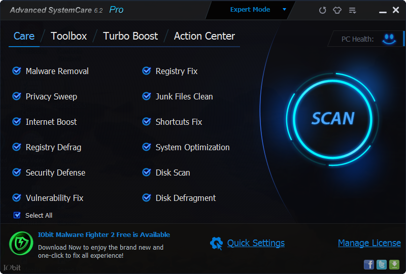406x274 pixels.
Task: Click the Quick Settings link text
Action: click(256, 243)
